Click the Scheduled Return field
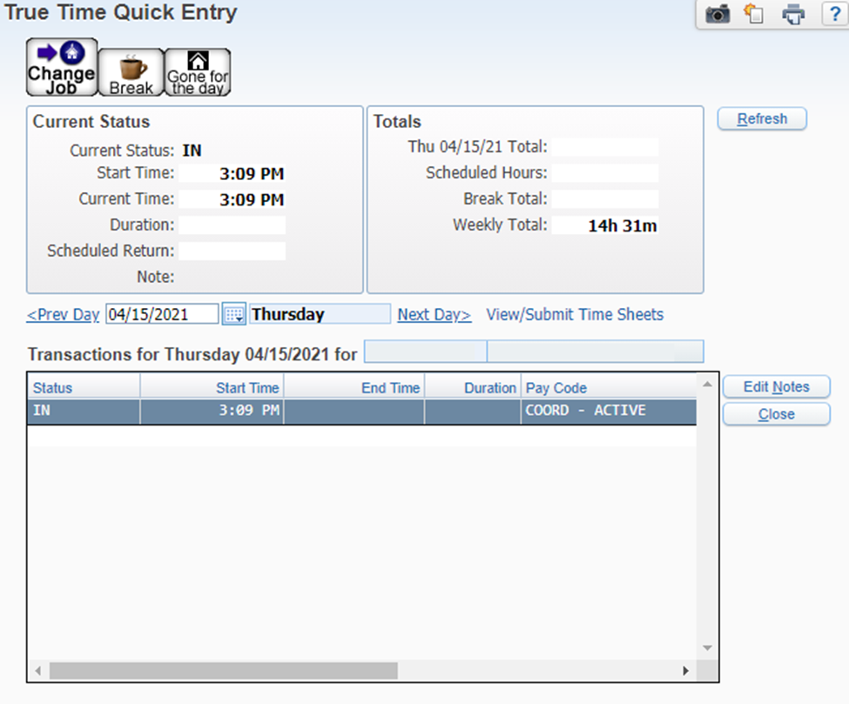This screenshot has height=704, width=849. coord(232,251)
